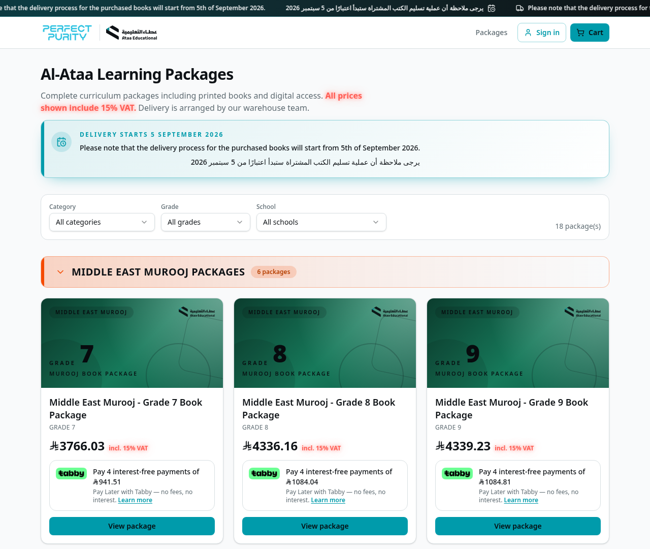Open the Grade 8 package cover image

325,343
